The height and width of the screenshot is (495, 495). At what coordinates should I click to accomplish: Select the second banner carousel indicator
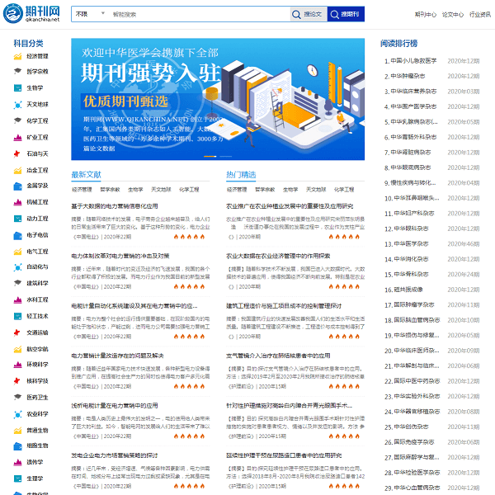pyautogui.click(x=226, y=156)
